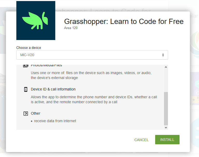This screenshot has height=157, width=199.
Task: Click the Grasshopper app logo icon
Action: tap(36, 21)
